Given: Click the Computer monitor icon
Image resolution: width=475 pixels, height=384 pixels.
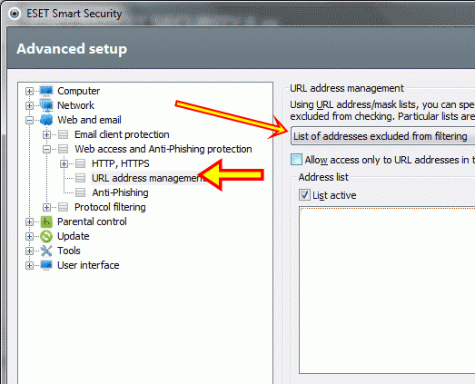Looking at the screenshot, I should [x=46, y=91].
